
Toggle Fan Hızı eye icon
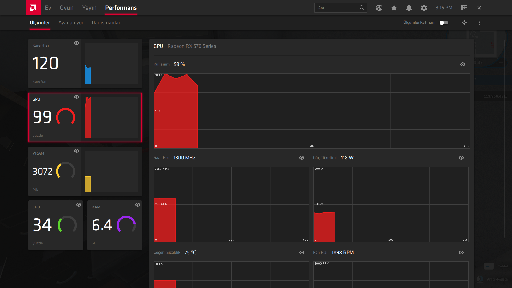(x=461, y=253)
